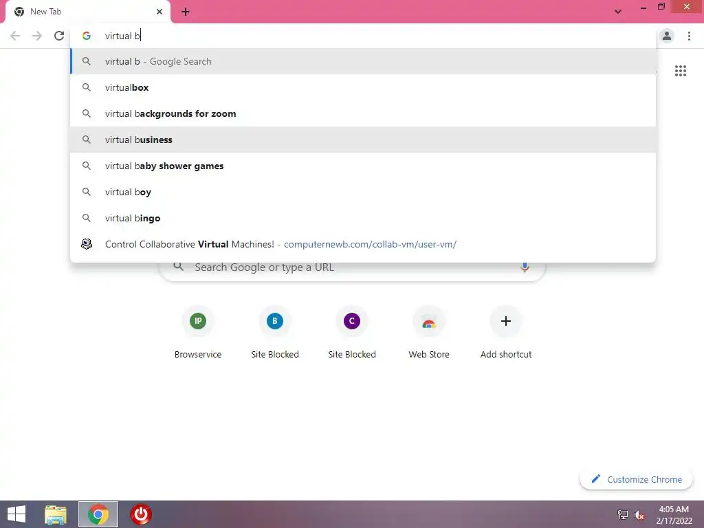This screenshot has width=704, height=528.
Task: Open the tab search chevron
Action: [618, 12]
